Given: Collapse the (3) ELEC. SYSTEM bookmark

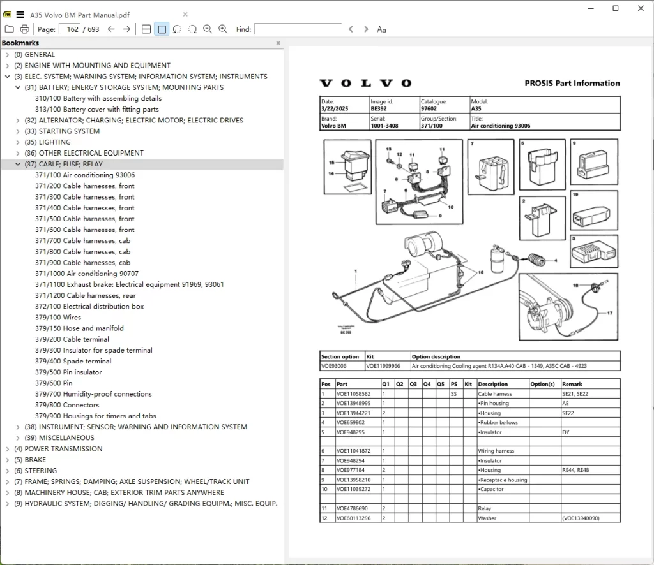Looking at the screenshot, I should (x=7, y=77).
